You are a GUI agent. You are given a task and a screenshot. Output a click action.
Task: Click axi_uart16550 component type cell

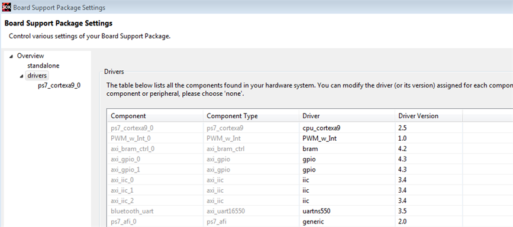(x=251, y=211)
